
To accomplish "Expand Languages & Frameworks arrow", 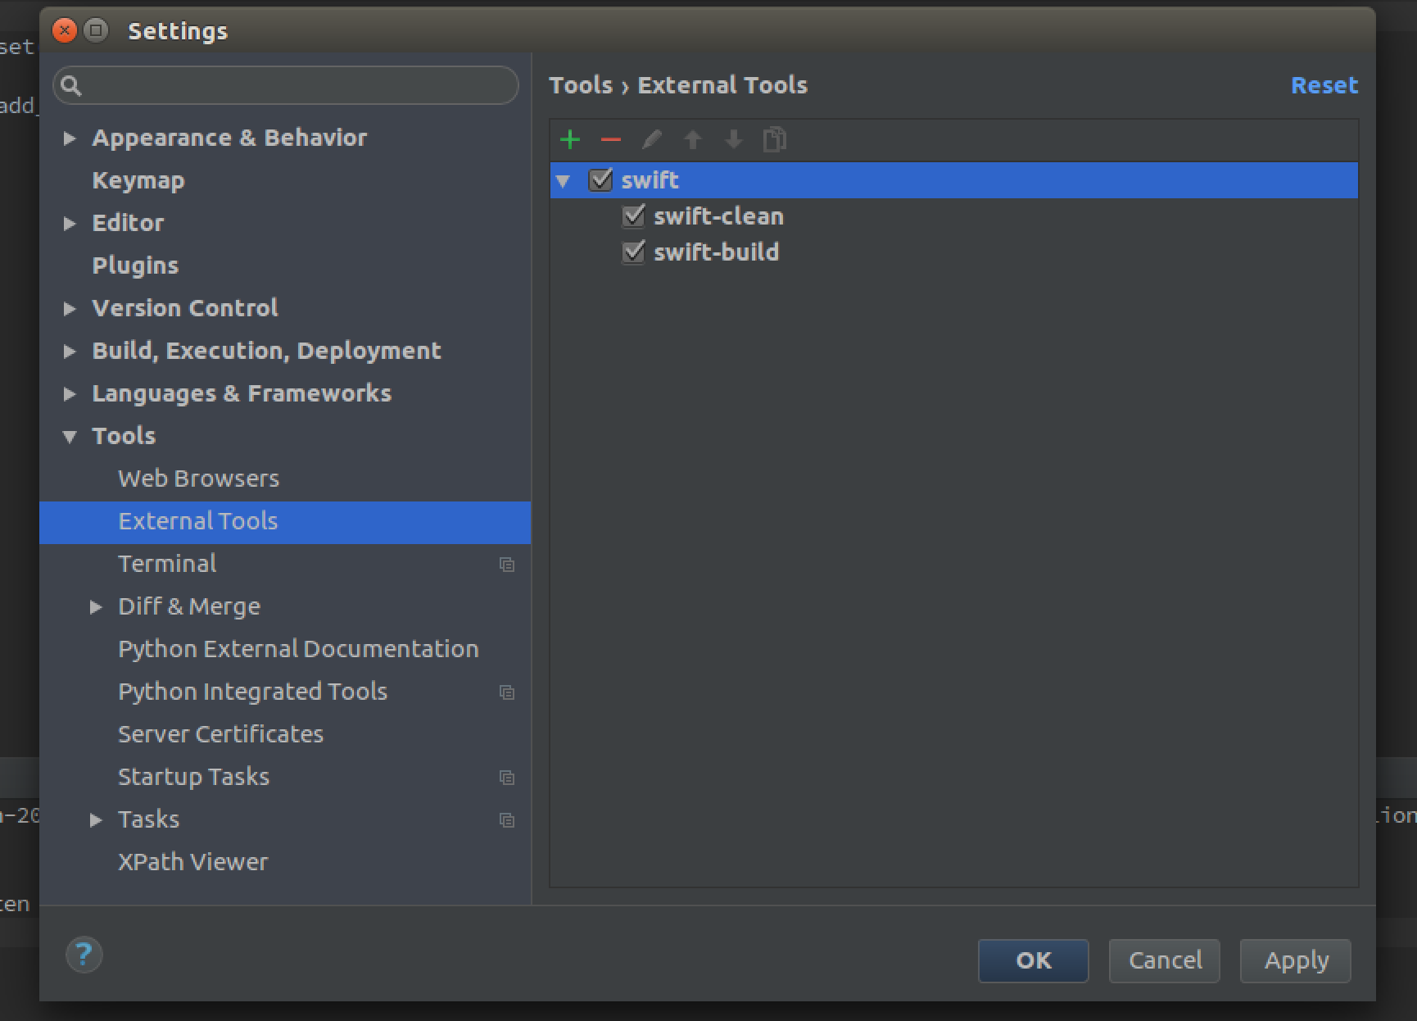I will click(70, 394).
